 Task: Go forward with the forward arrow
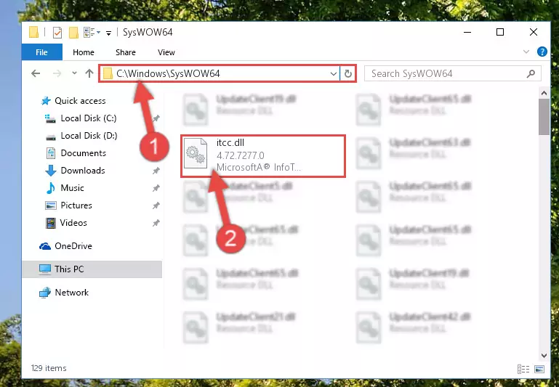[57, 74]
